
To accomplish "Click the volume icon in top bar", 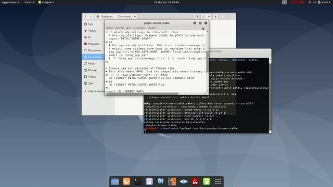I will [314, 2].
